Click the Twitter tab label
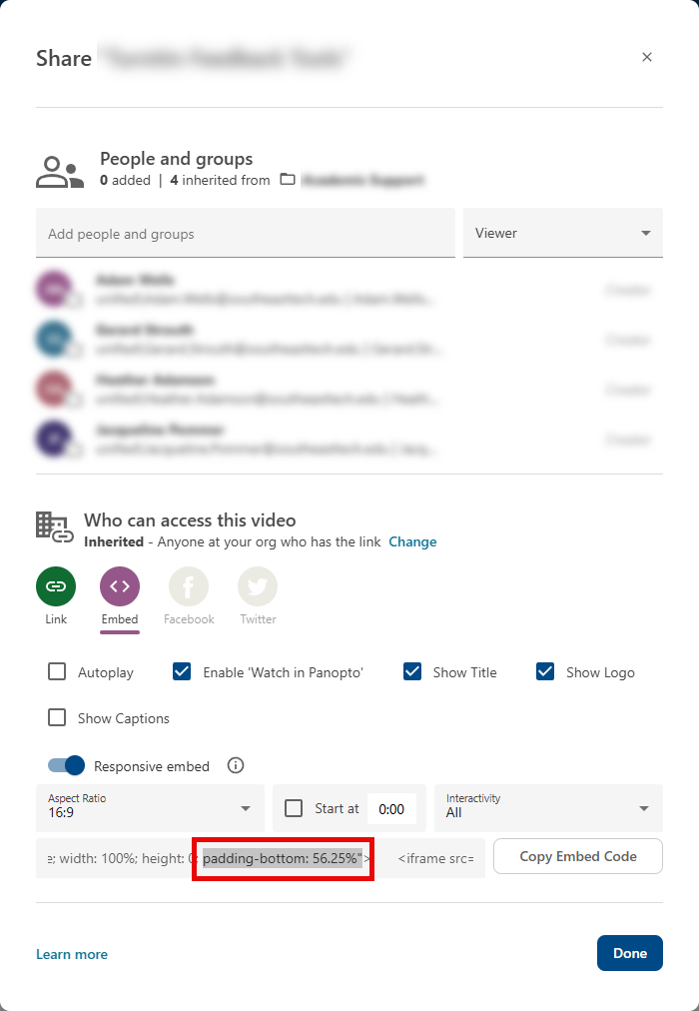The width and height of the screenshot is (699, 1011). coord(258,619)
